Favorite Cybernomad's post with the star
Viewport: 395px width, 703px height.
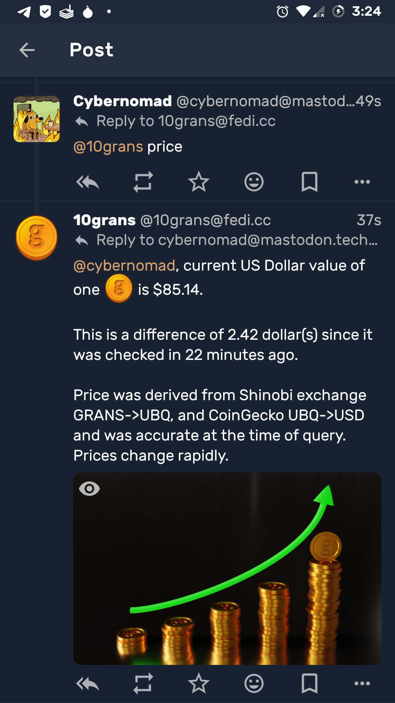coord(199,182)
